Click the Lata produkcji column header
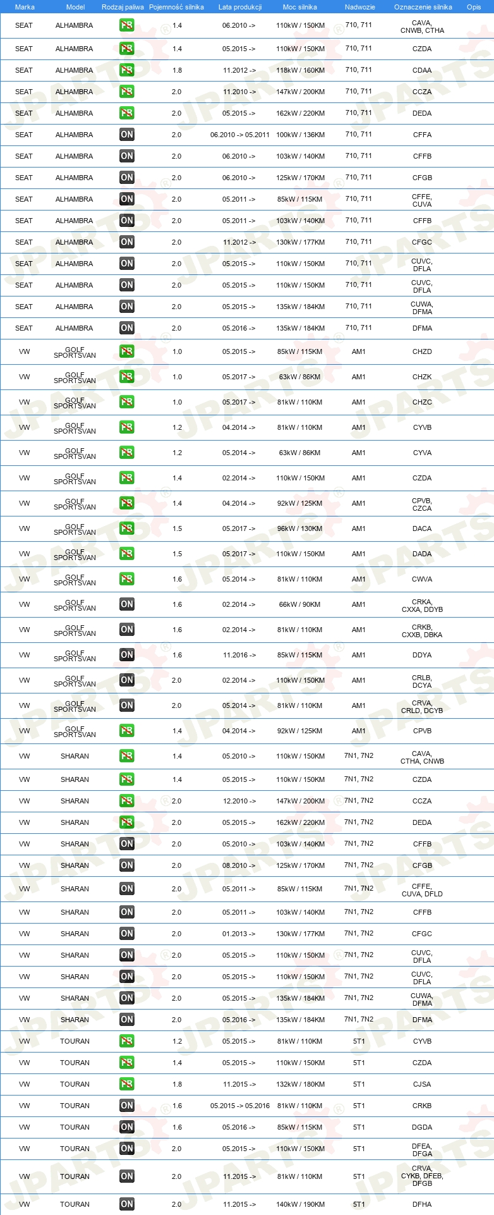 [x=240, y=7]
